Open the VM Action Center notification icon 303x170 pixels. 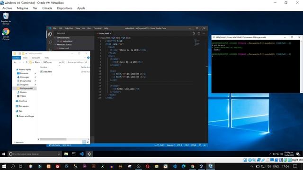(x=298, y=154)
